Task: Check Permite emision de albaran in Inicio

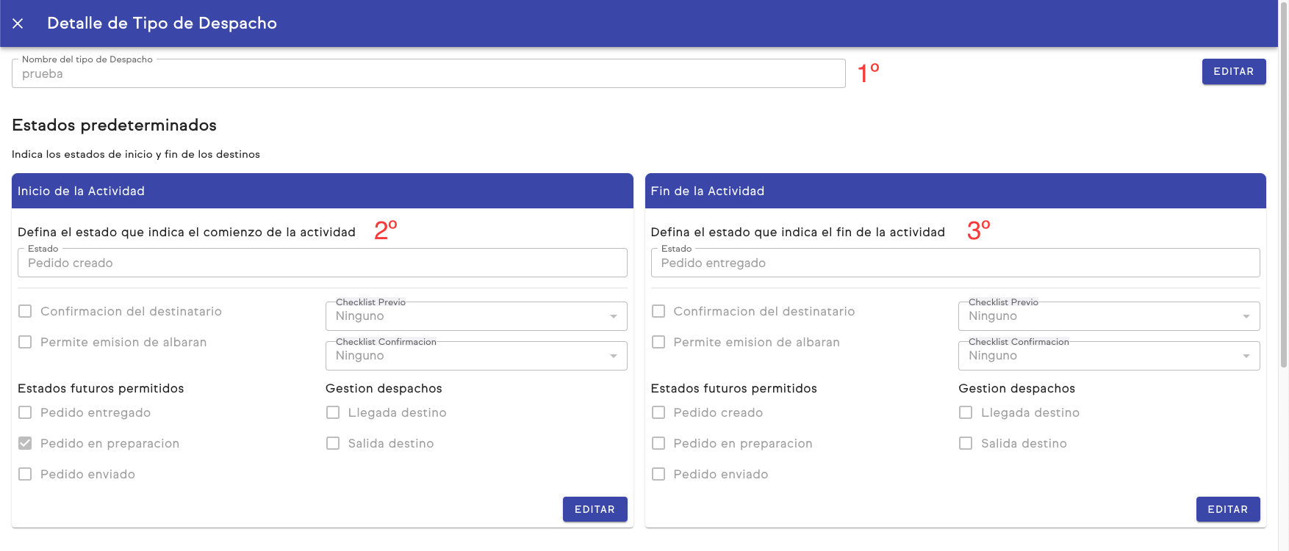Action: point(24,342)
